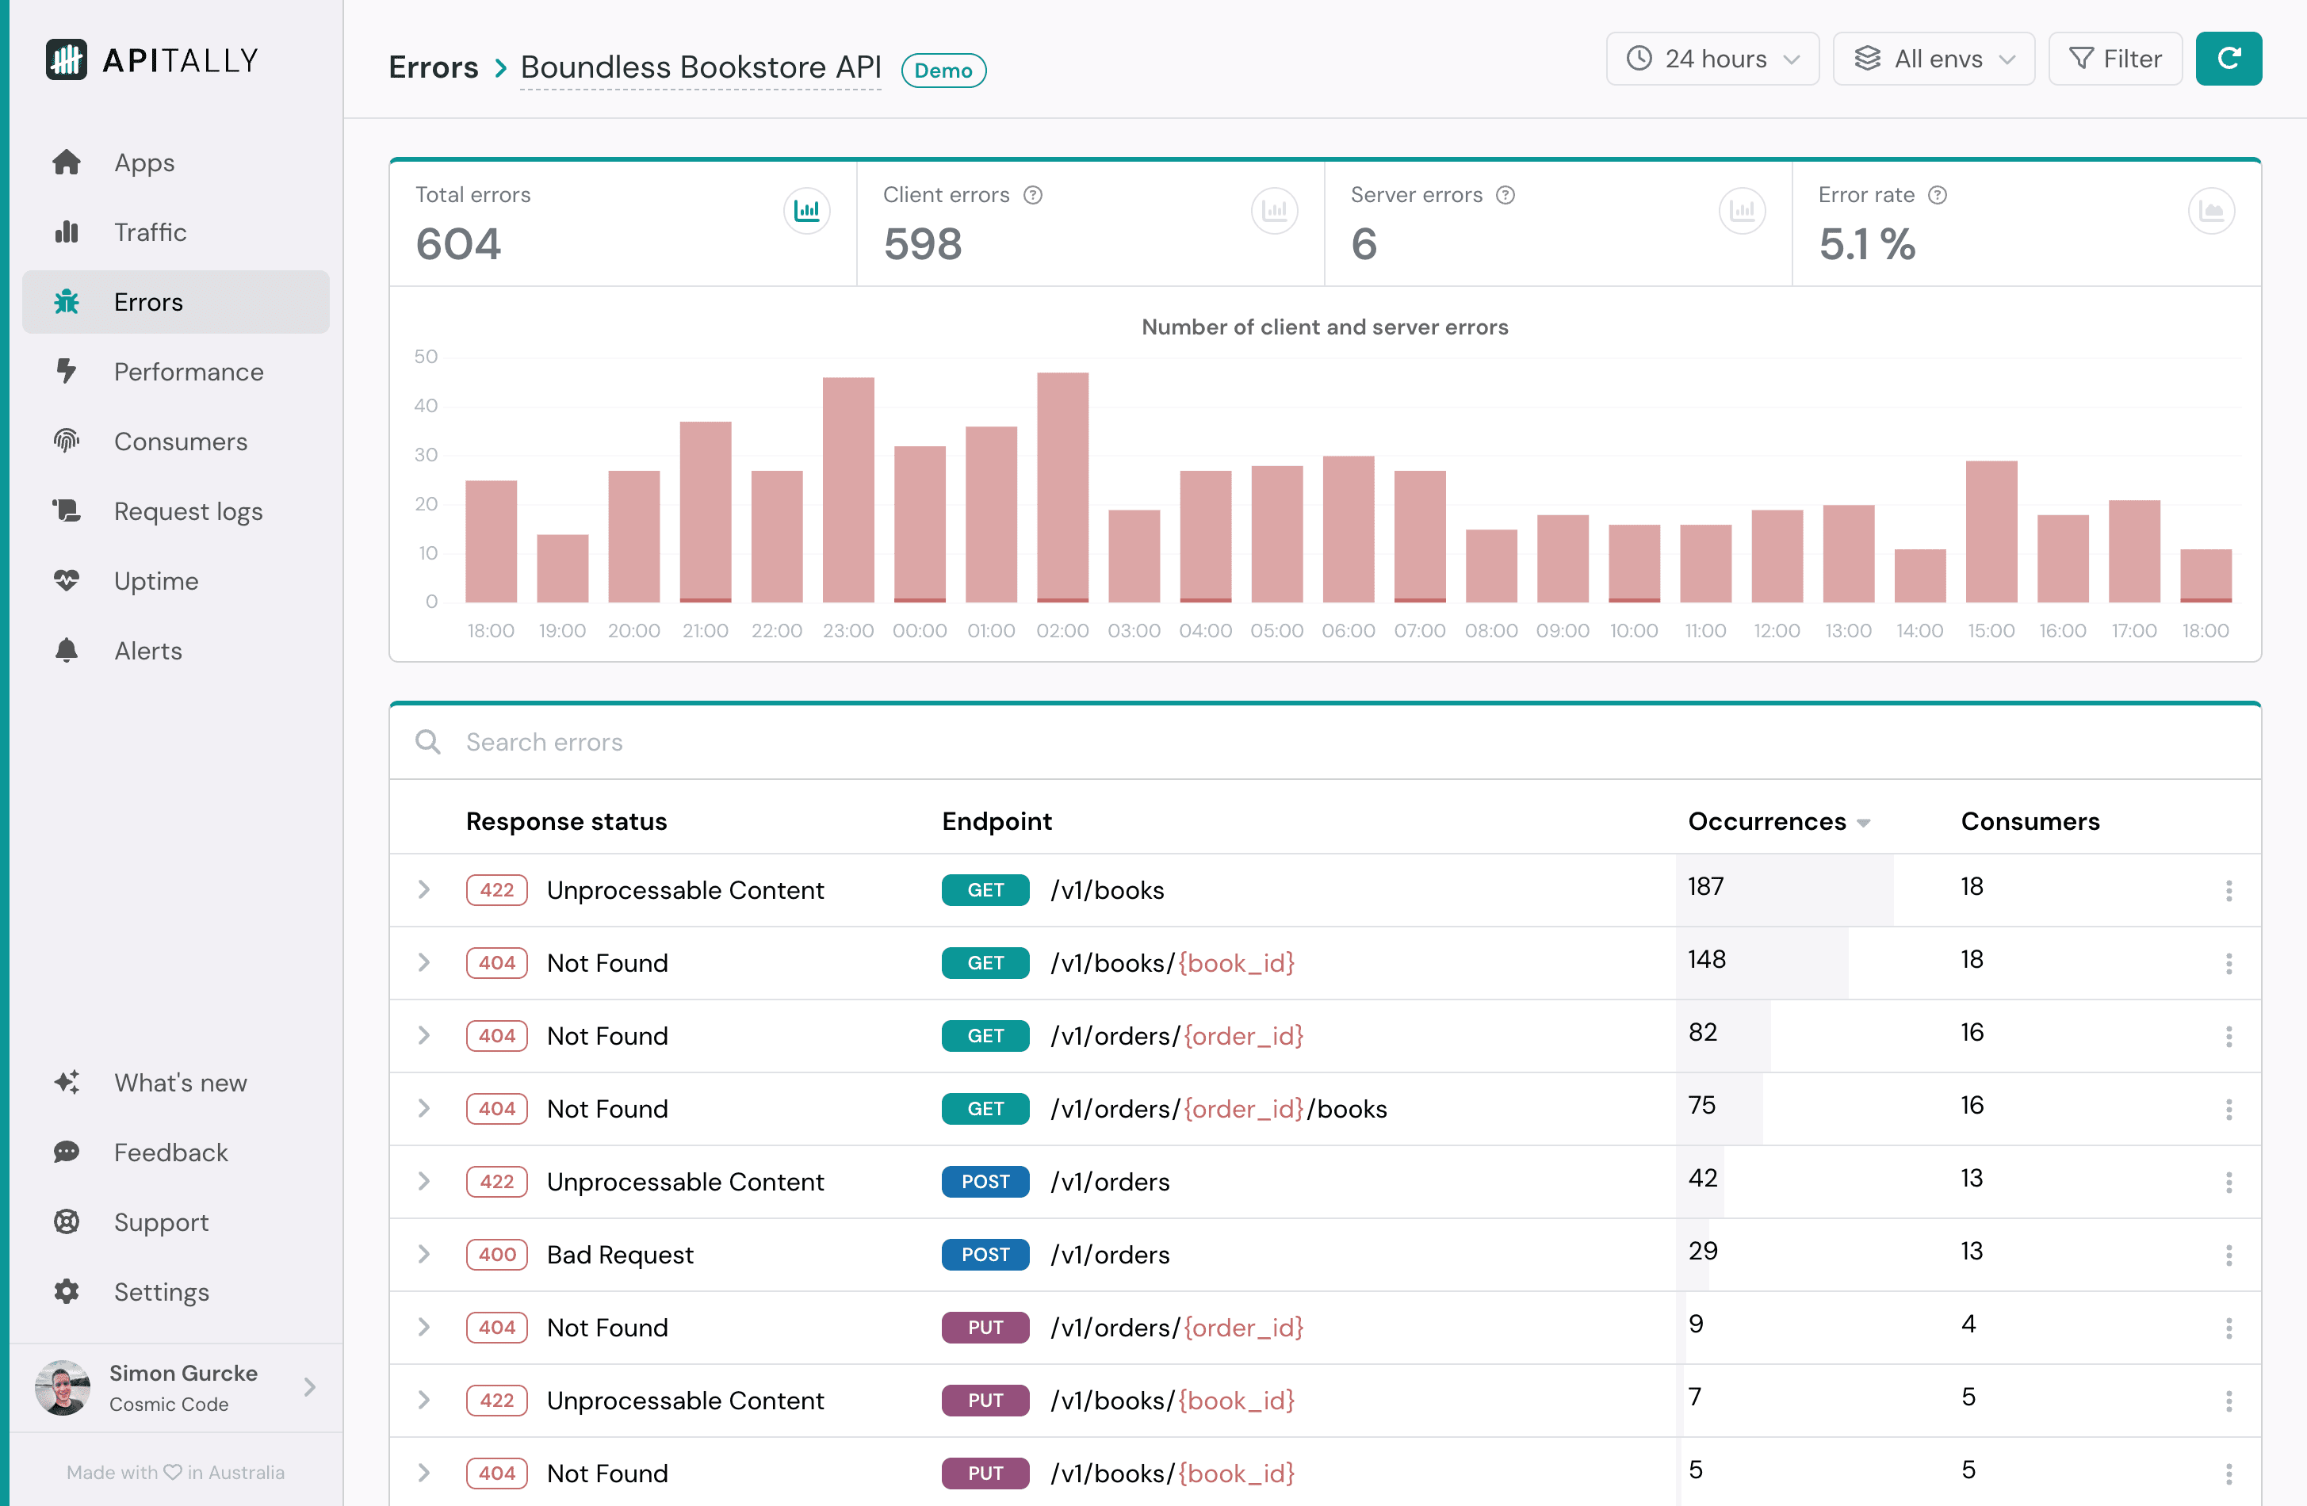Click the Search errors field
This screenshot has width=2307, height=1506.
point(1325,743)
